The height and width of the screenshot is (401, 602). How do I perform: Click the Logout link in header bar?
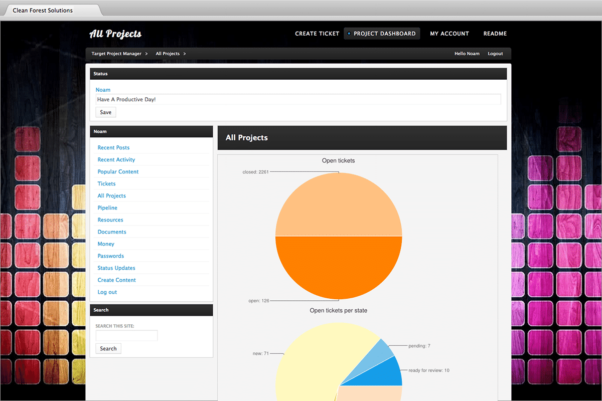[x=495, y=54]
